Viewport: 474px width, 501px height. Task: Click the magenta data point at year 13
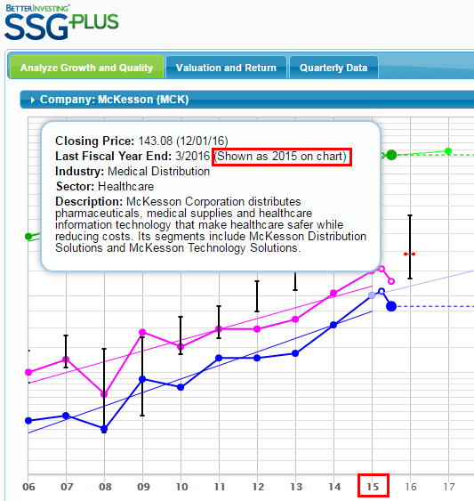tap(295, 319)
